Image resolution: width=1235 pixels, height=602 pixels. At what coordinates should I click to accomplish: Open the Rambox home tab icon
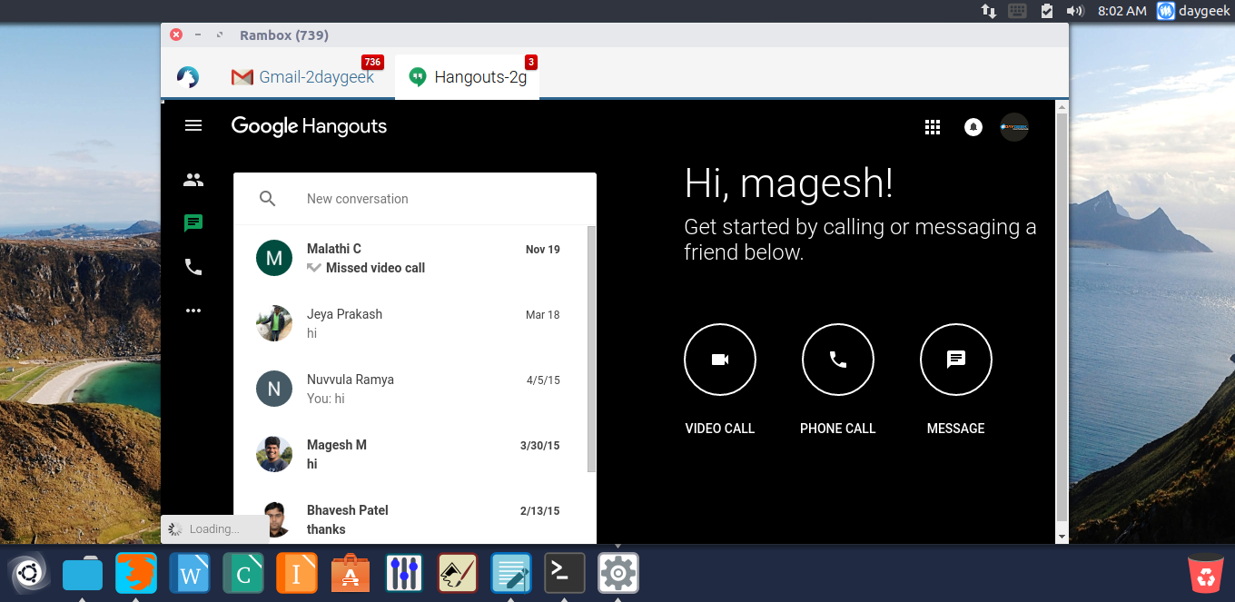[x=188, y=77]
